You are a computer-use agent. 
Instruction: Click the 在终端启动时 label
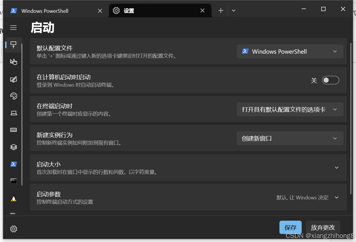click(x=55, y=106)
